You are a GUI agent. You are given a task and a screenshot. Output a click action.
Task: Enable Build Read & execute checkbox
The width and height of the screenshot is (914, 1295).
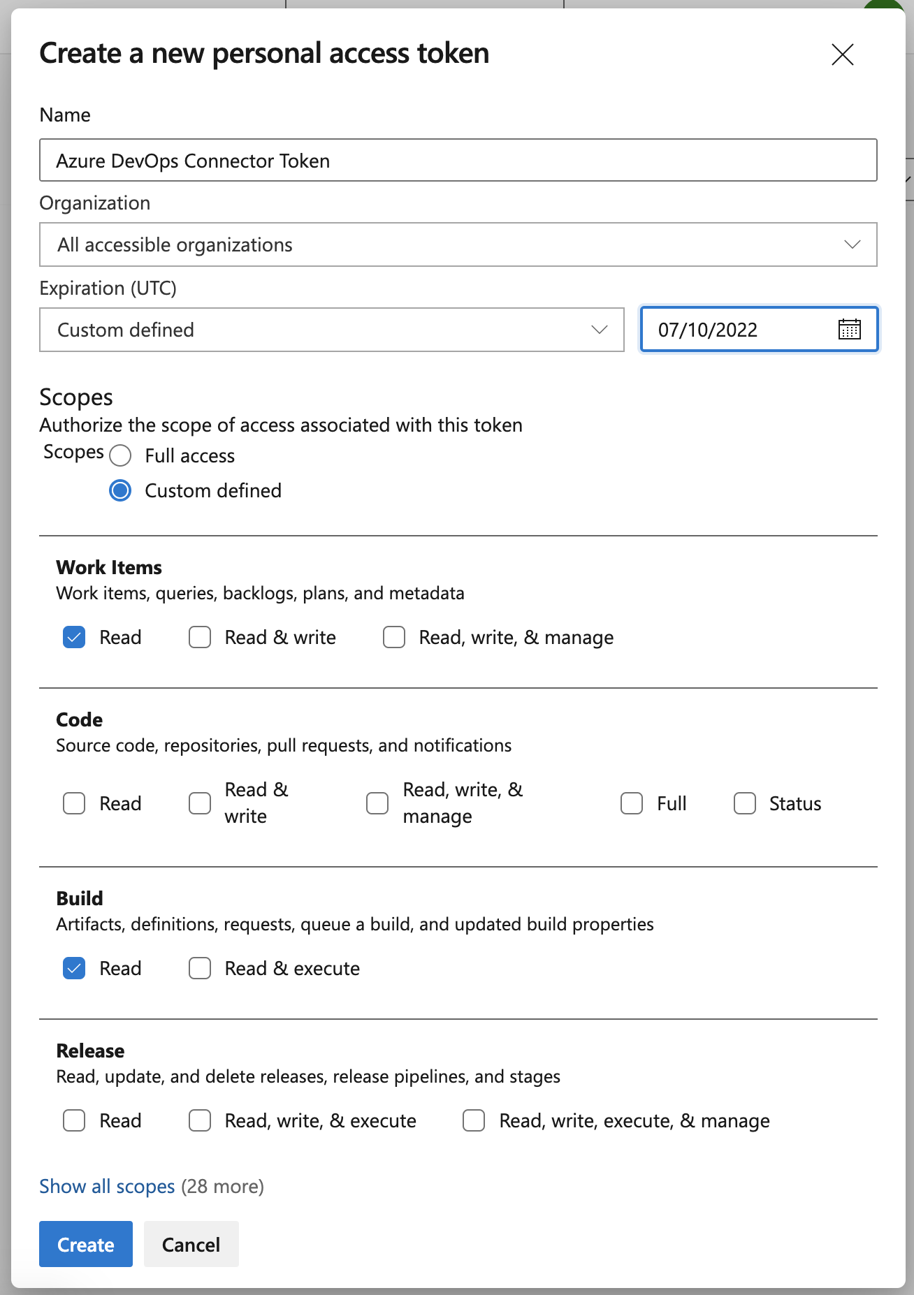click(200, 968)
